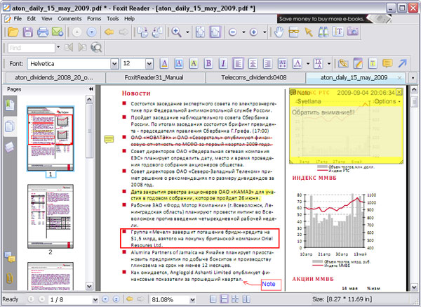
Task: Select the blue Arrow drawing tool
Action: 402,64
